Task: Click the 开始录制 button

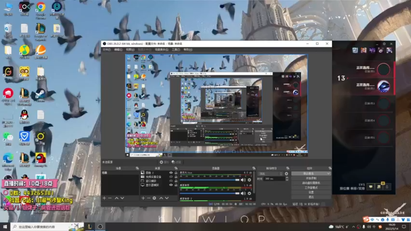Action: click(311, 178)
